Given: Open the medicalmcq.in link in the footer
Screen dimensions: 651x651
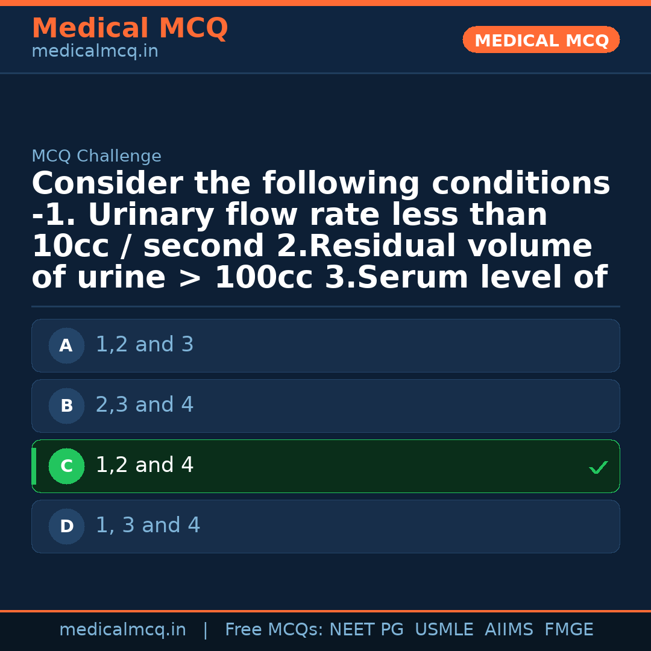Looking at the screenshot, I should point(122,630).
